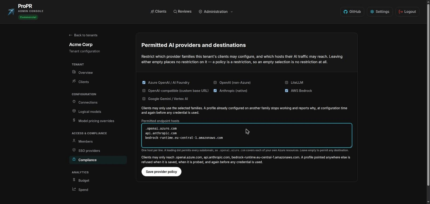Click inside Permitted endpoint hosts textarea
The height and width of the screenshot is (204, 430).
tap(247, 135)
